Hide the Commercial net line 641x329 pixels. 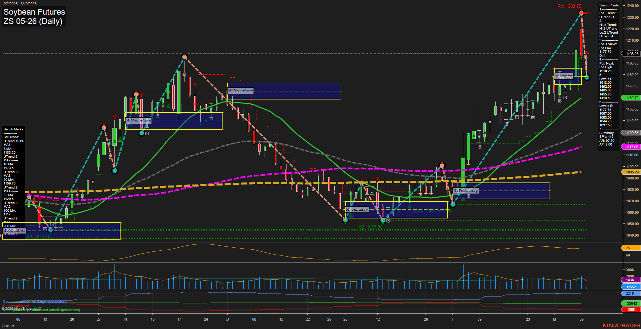15,306
